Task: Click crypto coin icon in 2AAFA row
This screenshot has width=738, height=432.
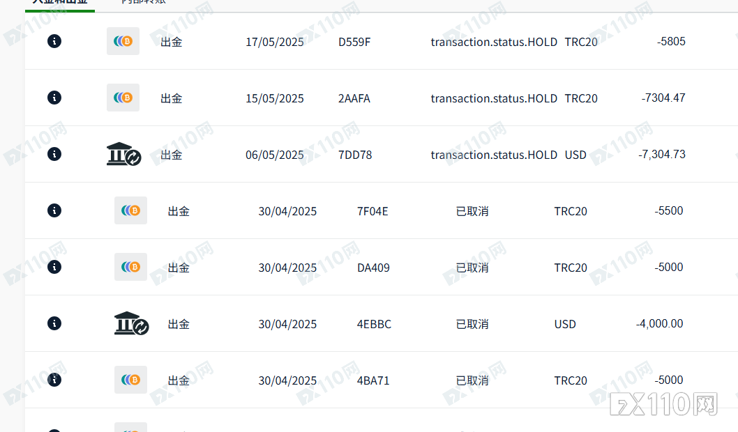Action: (x=123, y=98)
